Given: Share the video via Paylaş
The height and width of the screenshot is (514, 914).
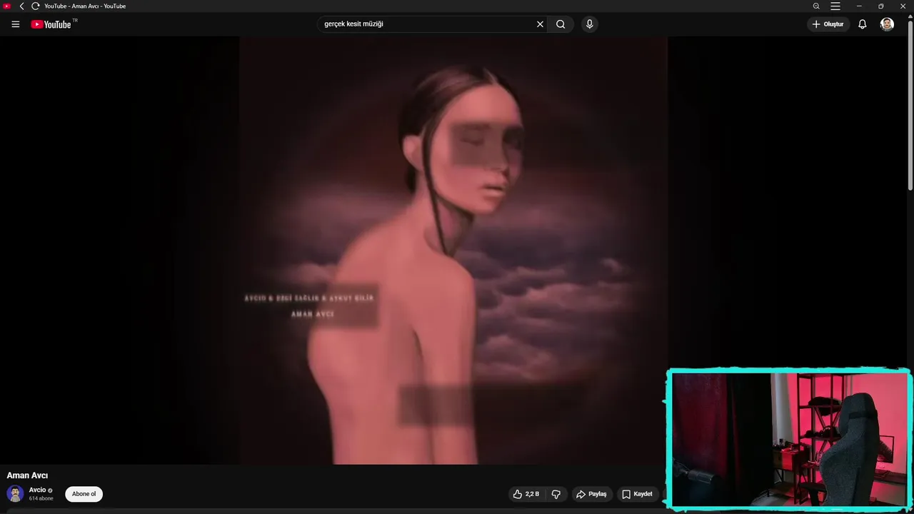Looking at the screenshot, I should (x=591, y=494).
